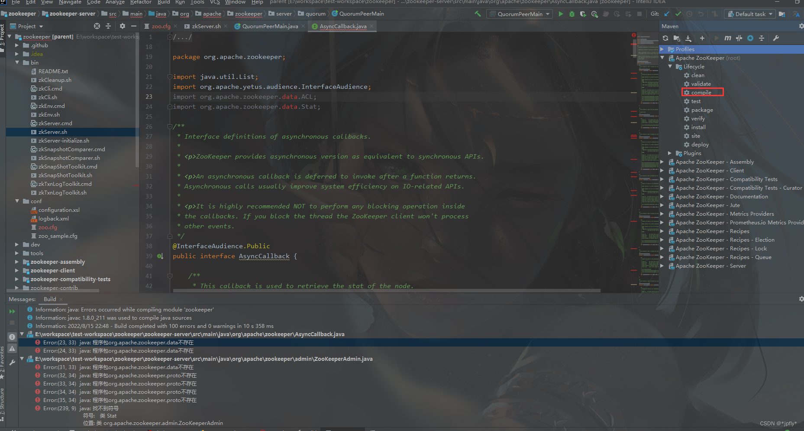
Task: Open Messages panel gear options
Action: [x=801, y=299]
